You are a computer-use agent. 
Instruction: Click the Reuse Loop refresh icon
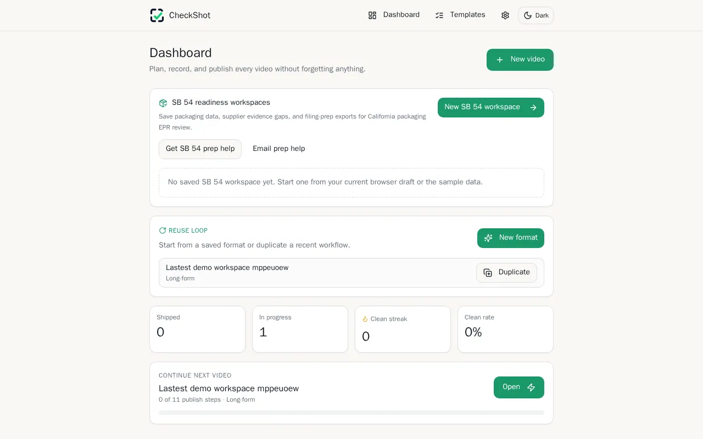coord(163,230)
